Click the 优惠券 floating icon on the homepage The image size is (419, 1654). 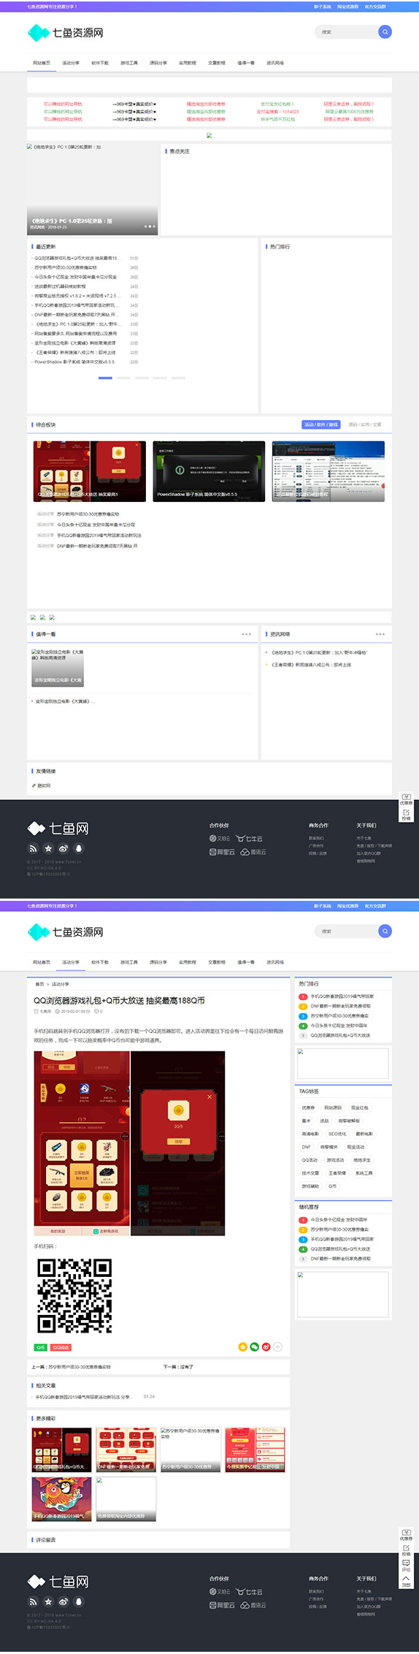point(406,799)
